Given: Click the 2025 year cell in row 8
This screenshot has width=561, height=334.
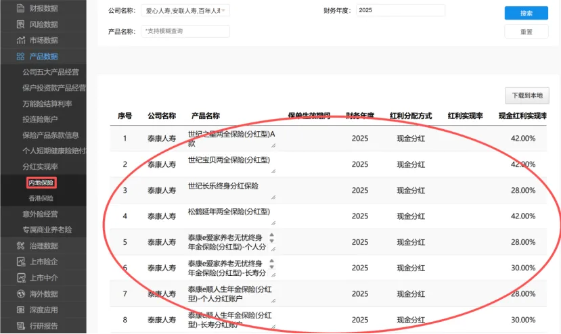Looking at the screenshot, I should pyautogui.click(x=359, y=320).
